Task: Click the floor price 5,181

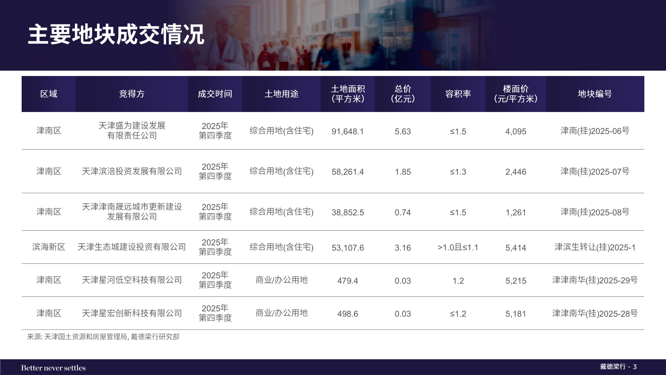Action: [x=515, y=314]
